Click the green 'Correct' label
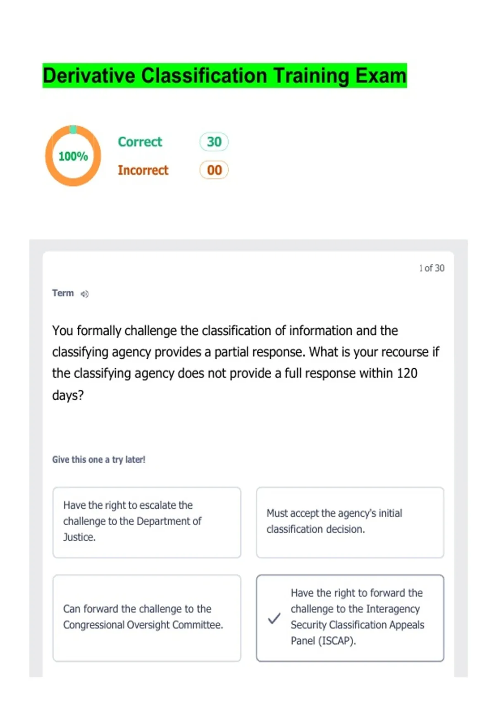The width and height of the screenshot is (496, 702). coord(140,142)
